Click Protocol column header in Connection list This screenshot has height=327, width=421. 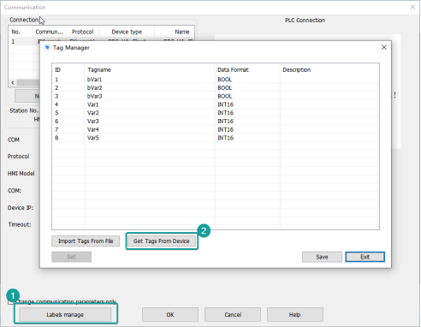(82, 32)
